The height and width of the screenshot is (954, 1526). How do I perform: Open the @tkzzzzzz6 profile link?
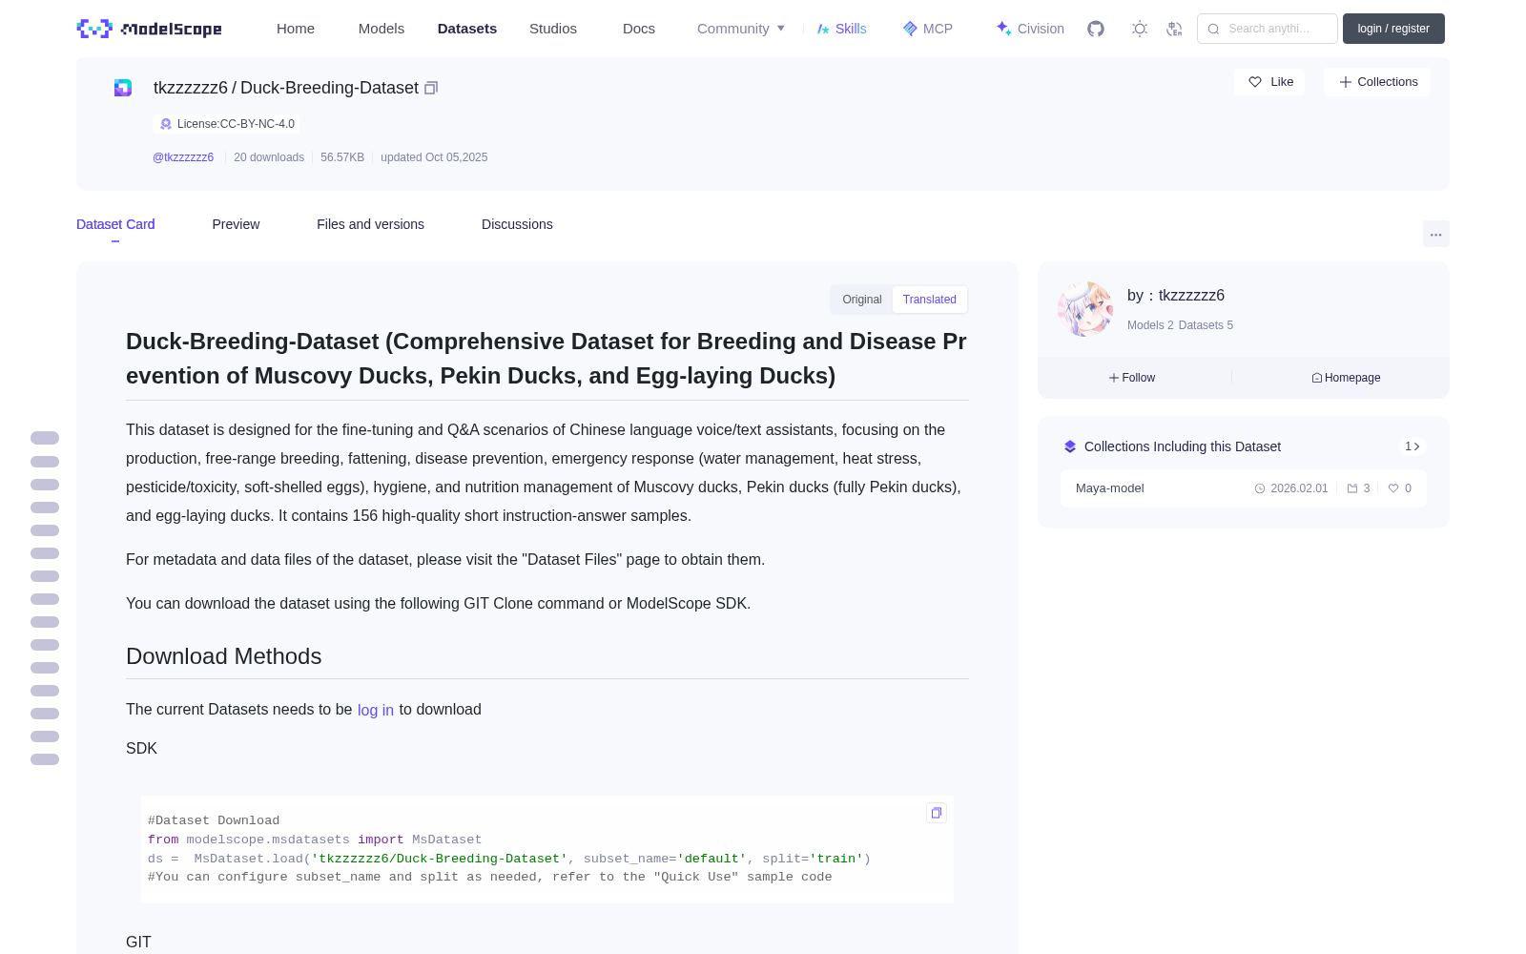183,157
